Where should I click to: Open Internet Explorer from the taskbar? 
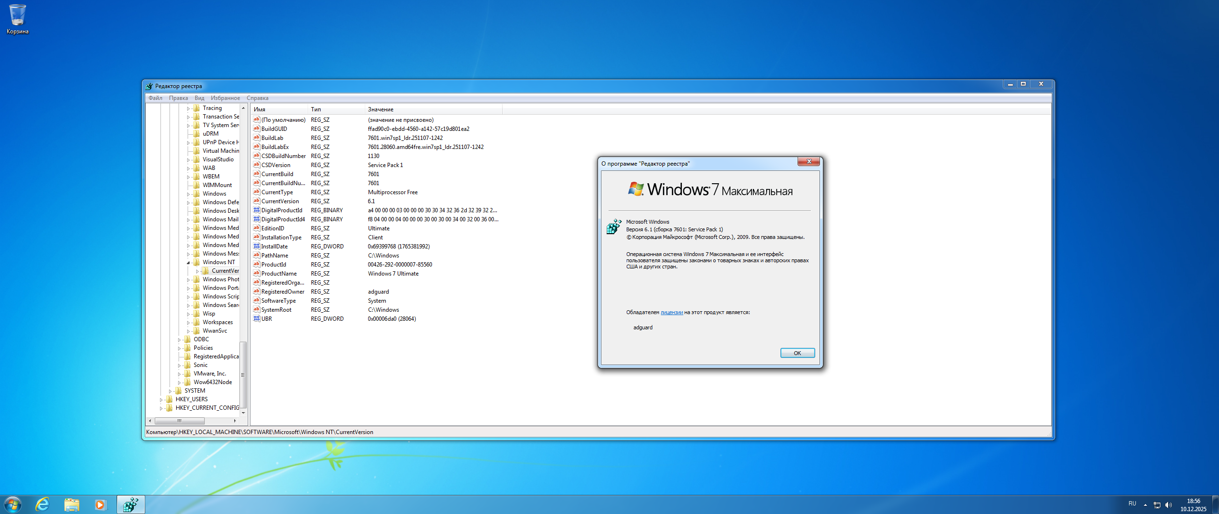point(43,504)
